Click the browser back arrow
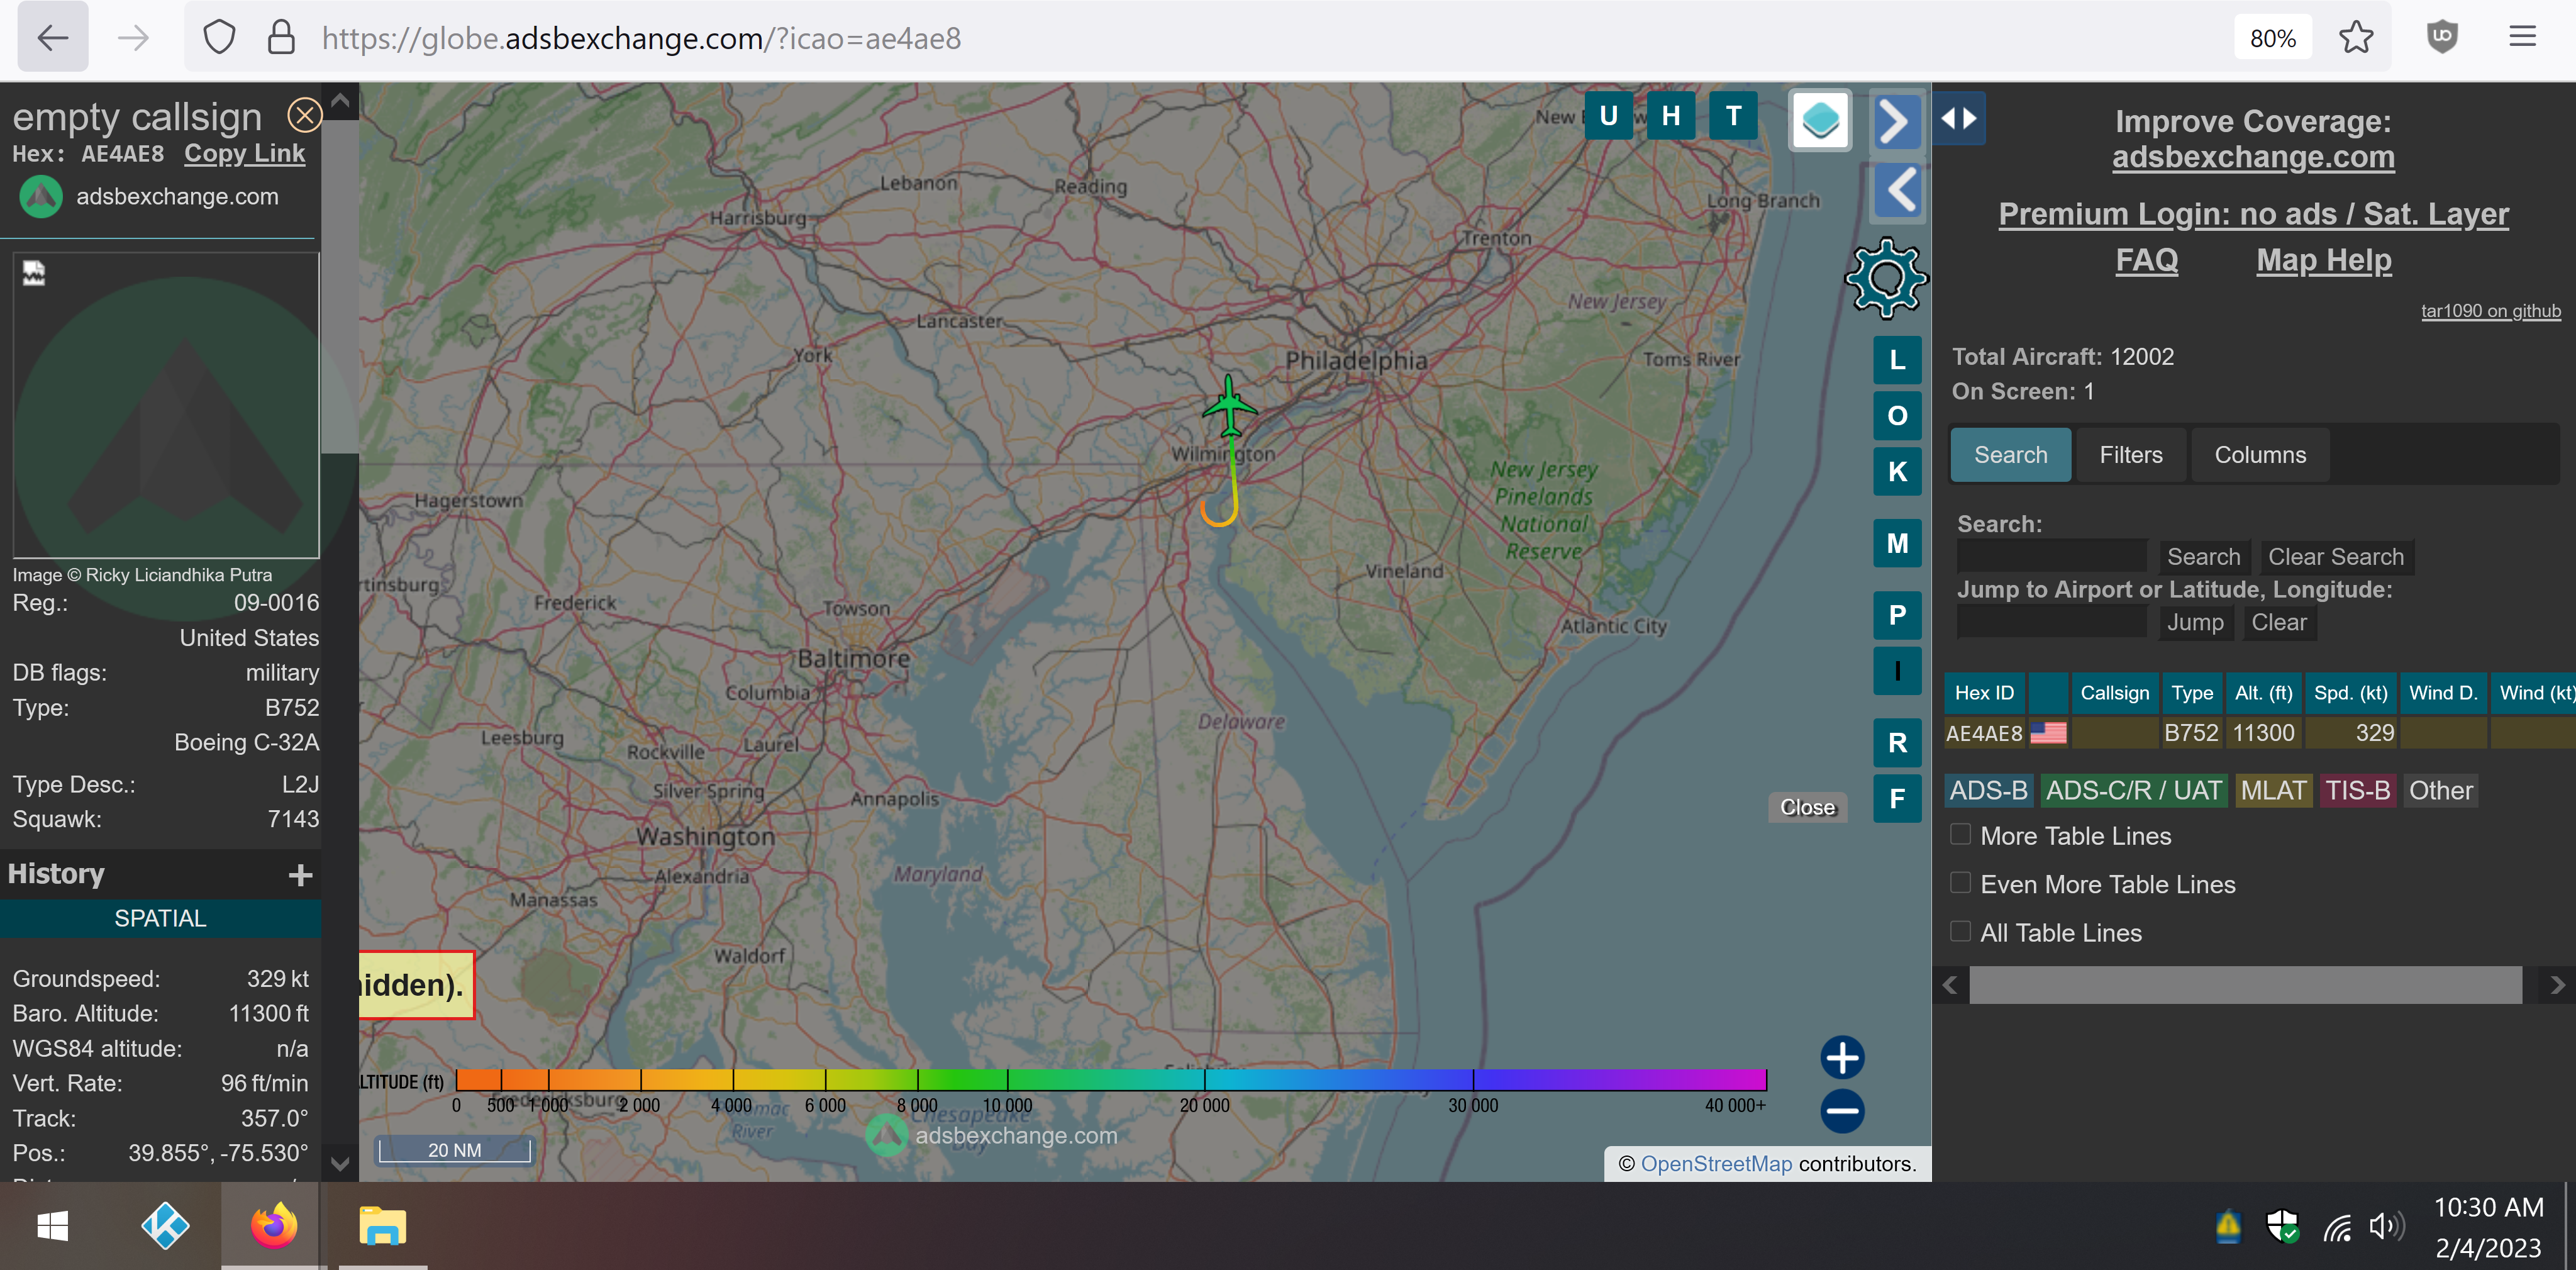 (x=53, y=38)
